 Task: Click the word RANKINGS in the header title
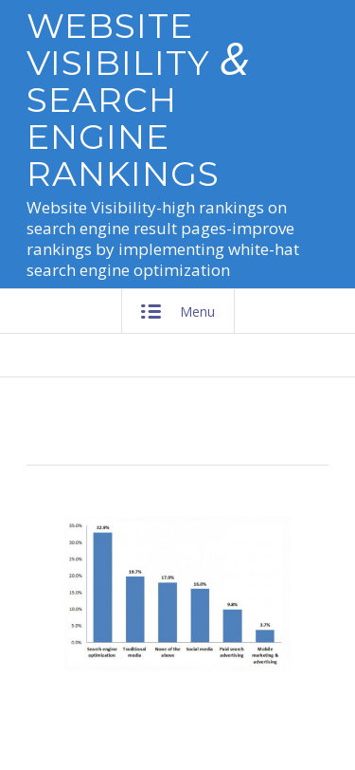tap(122, 174)
